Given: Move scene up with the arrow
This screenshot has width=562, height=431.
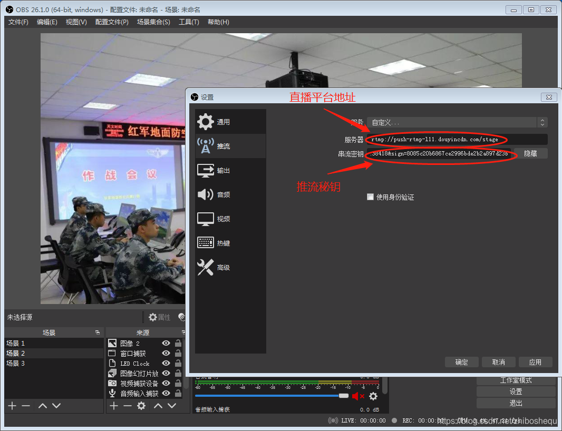Looking at the screenshot, I should [x=42, y=406].
